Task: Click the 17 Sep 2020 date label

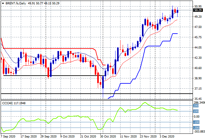Action: pyautogui.click(x=29, y=137)
